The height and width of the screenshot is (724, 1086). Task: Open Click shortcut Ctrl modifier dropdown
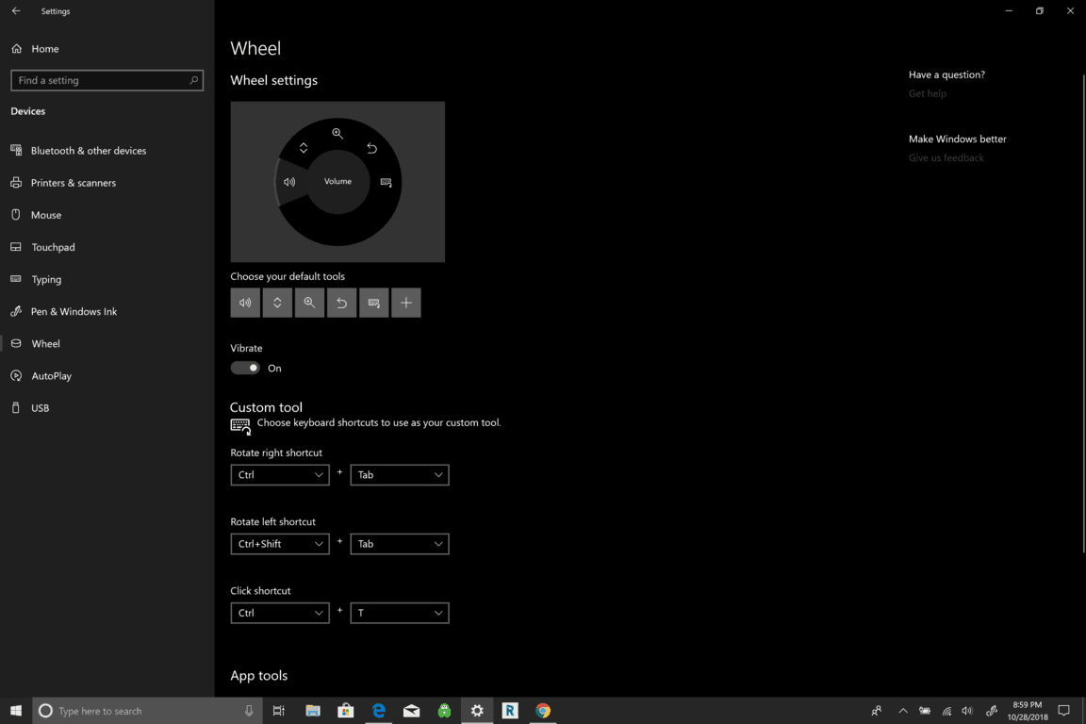pos(280,613)
